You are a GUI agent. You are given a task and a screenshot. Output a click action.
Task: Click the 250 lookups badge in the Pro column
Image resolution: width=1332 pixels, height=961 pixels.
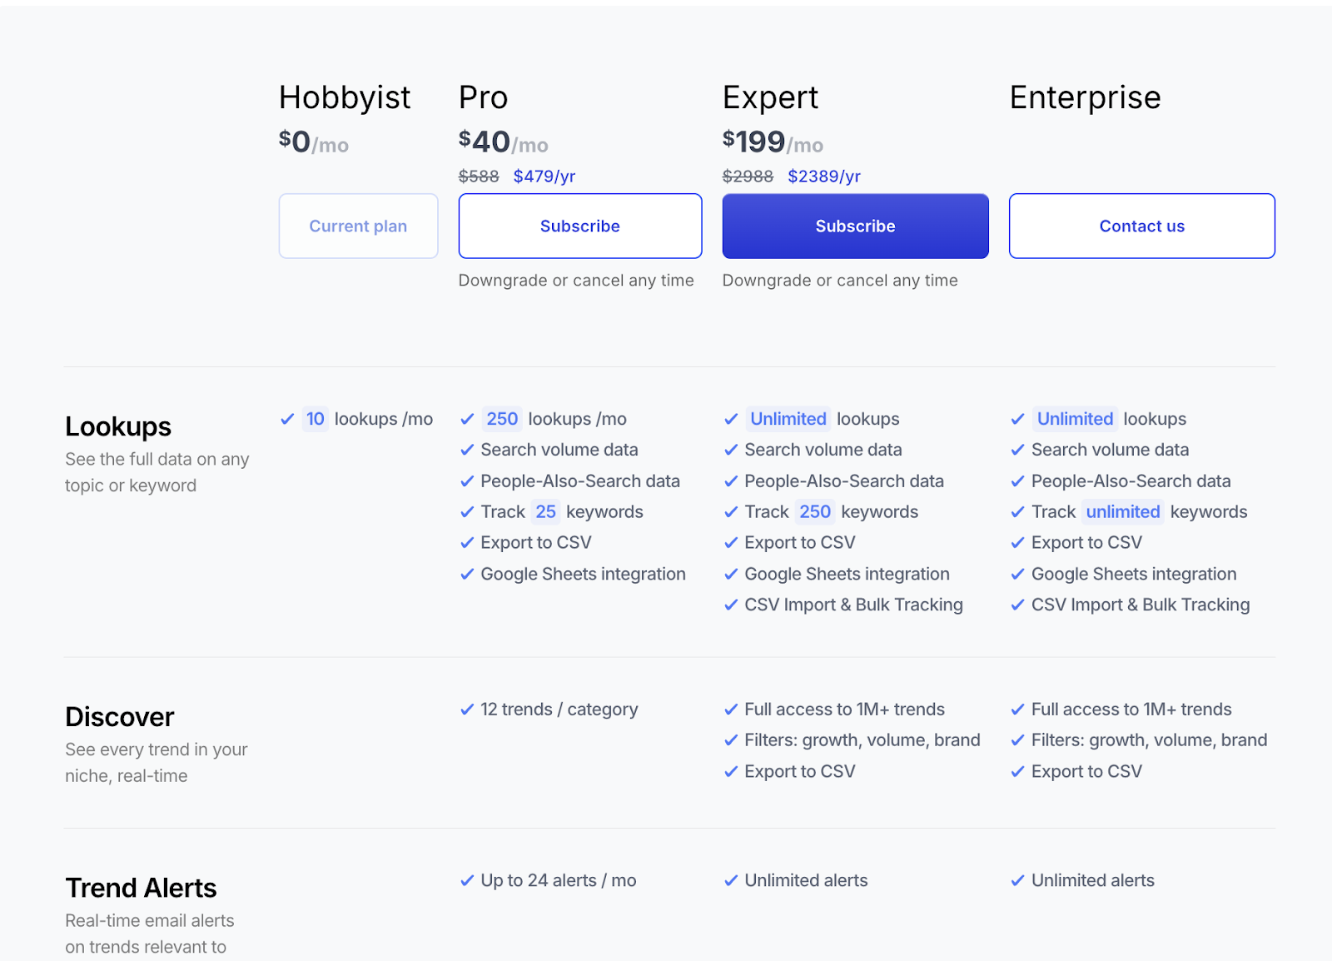[502, 419]
